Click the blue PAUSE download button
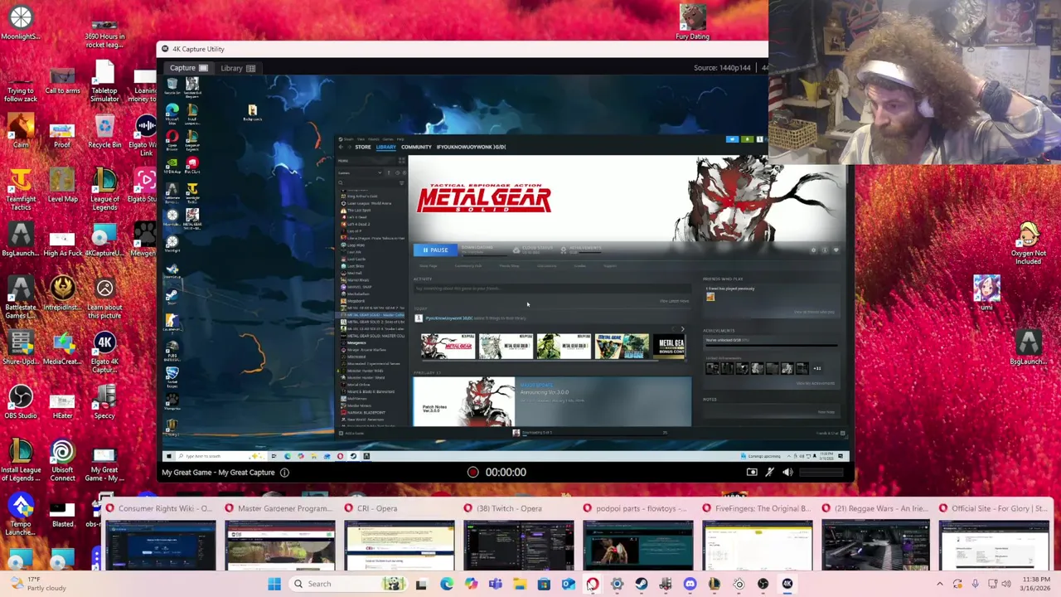Image resolution: width=1061 pixels, height=597 pixels. [435, 250]
